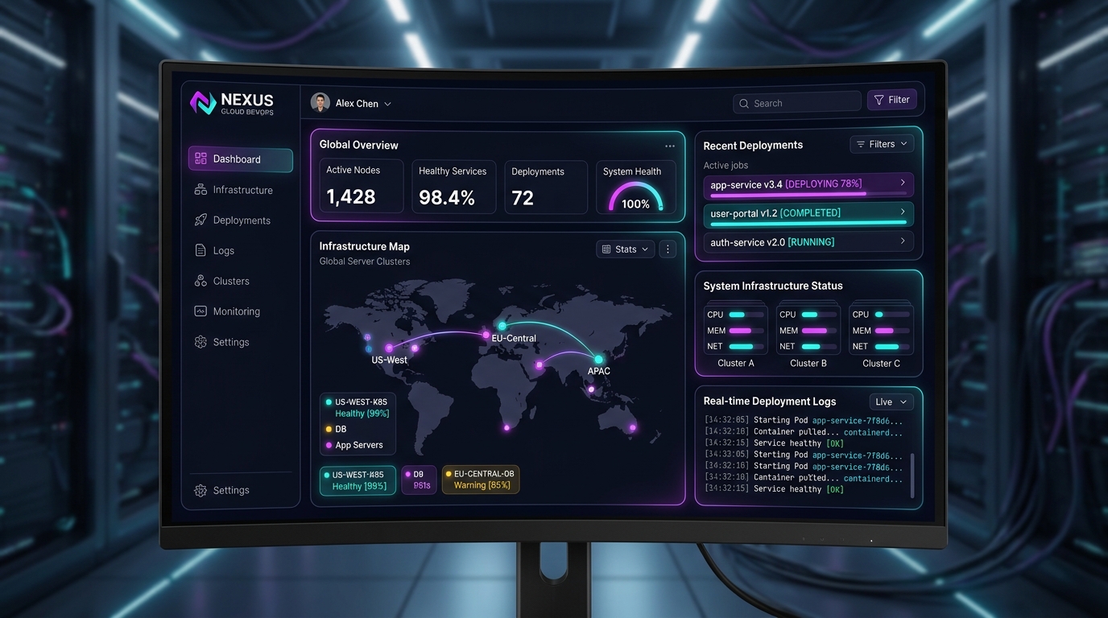Screen dimensions: 1108x618
Task: Click inside the Search input field
Action: pos(796,103)
